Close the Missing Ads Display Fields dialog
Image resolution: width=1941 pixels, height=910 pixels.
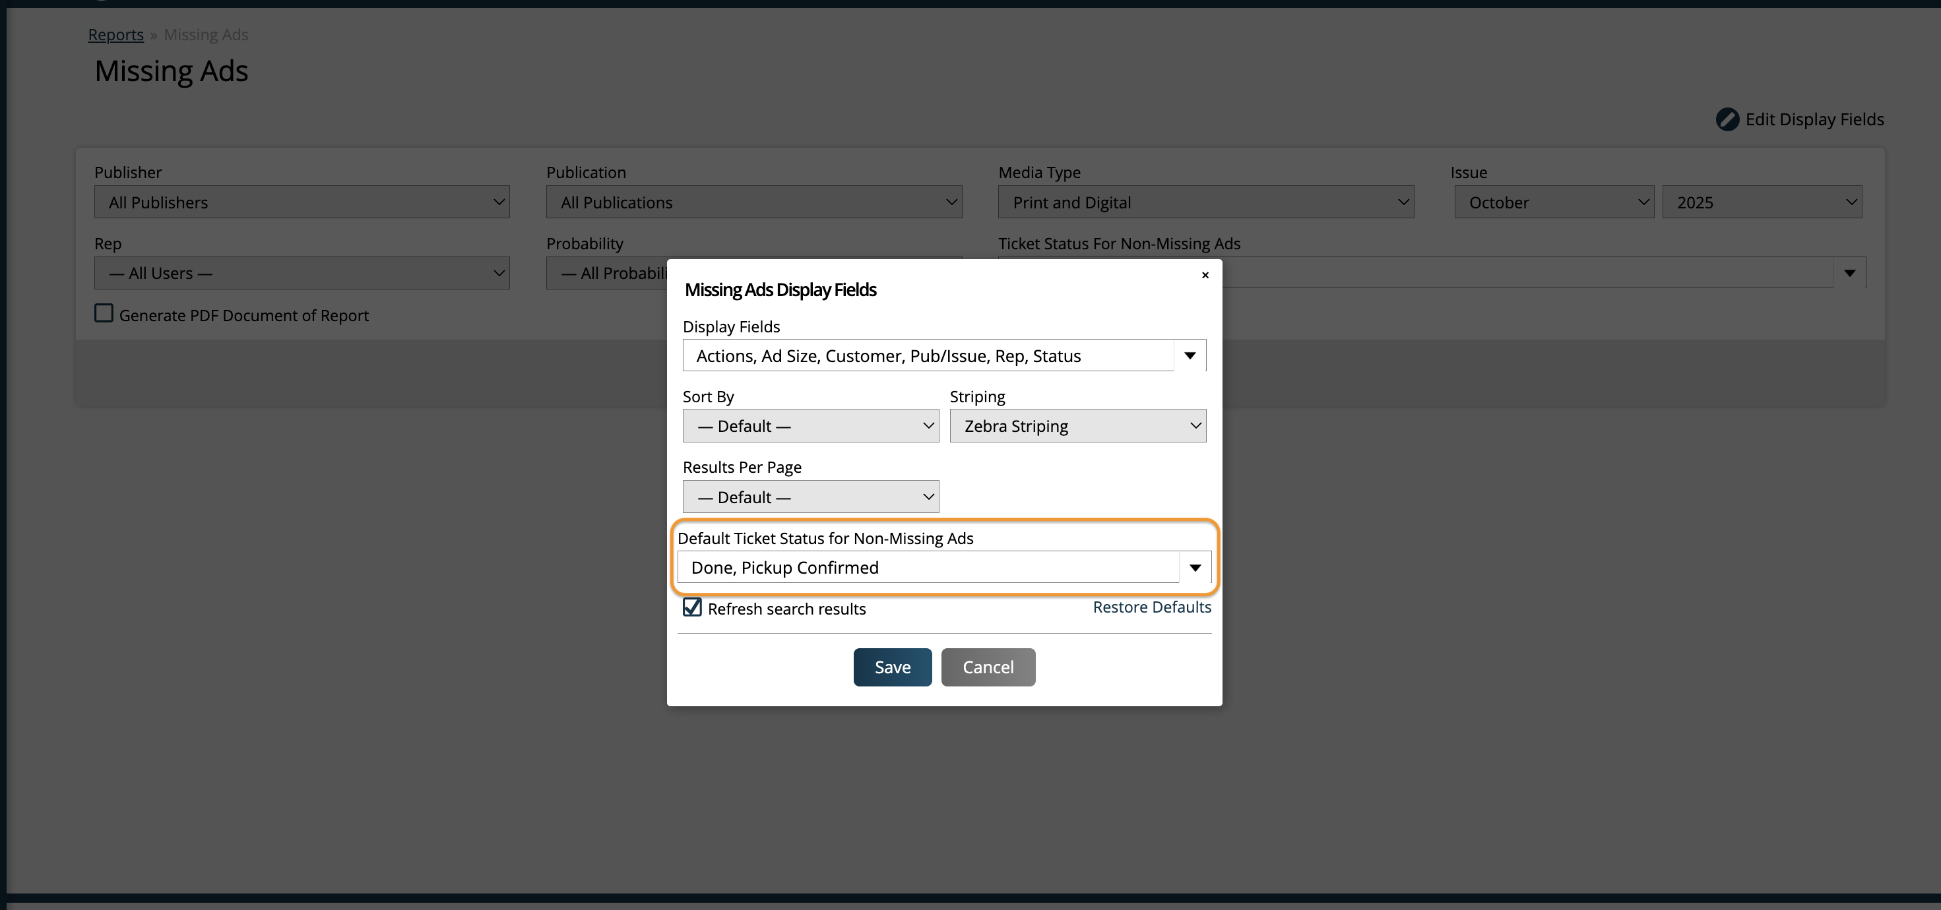[x=1205, y=275]
